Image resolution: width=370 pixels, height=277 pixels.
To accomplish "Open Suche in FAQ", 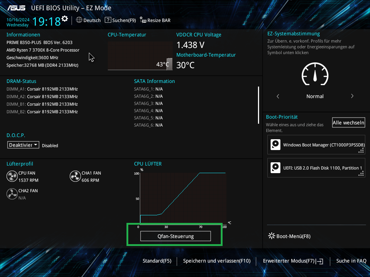I will 351,261.
